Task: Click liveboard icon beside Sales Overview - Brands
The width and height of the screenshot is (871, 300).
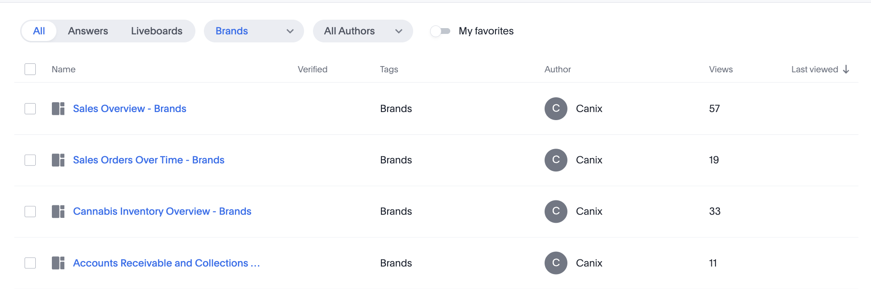Action: click(58, 108)
